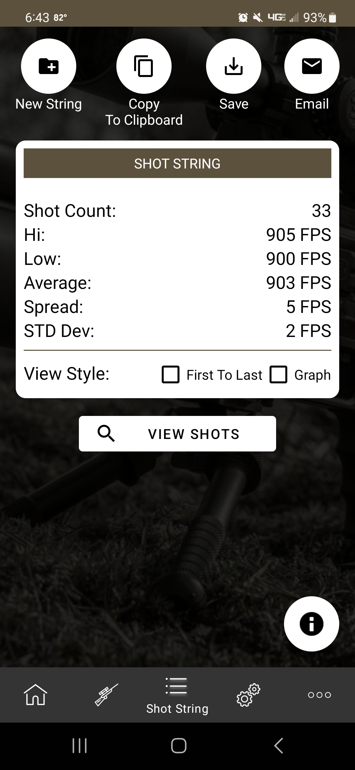Screen dimensions: 355x770
Task: Enable the Graph view checkbox
Action: tap(278, 374)
